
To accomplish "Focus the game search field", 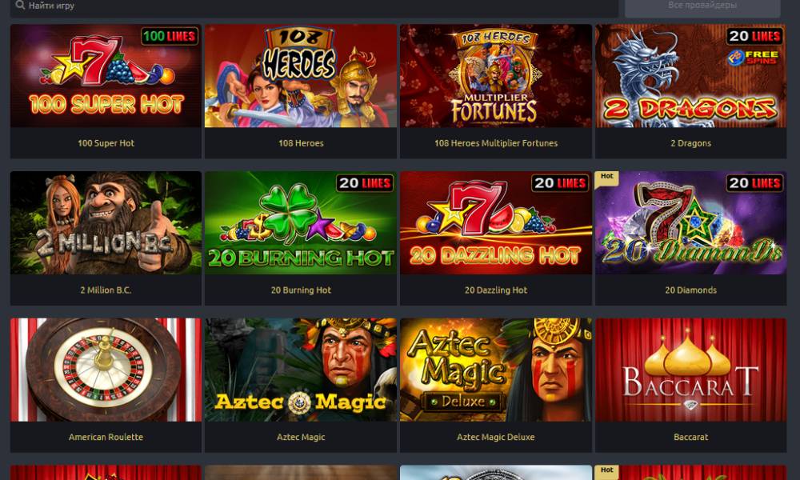I will (314, 6).
